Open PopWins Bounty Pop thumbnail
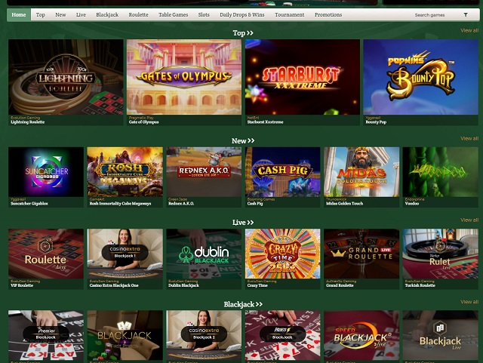The image size is (483, 363). click(421, 77)
